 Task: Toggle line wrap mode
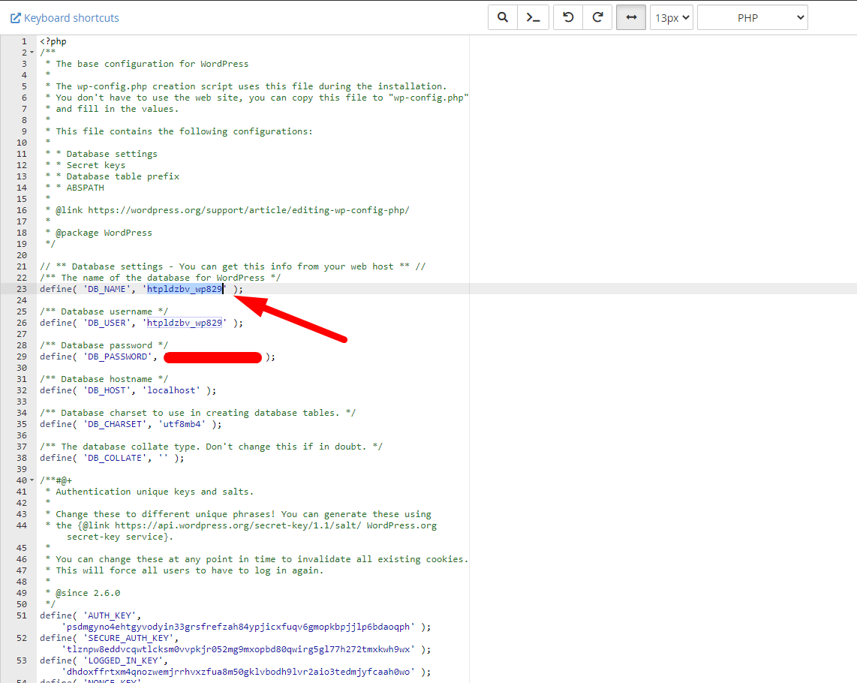pos(631,17)
